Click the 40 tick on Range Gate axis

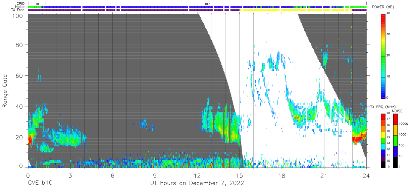coord(19,106)
